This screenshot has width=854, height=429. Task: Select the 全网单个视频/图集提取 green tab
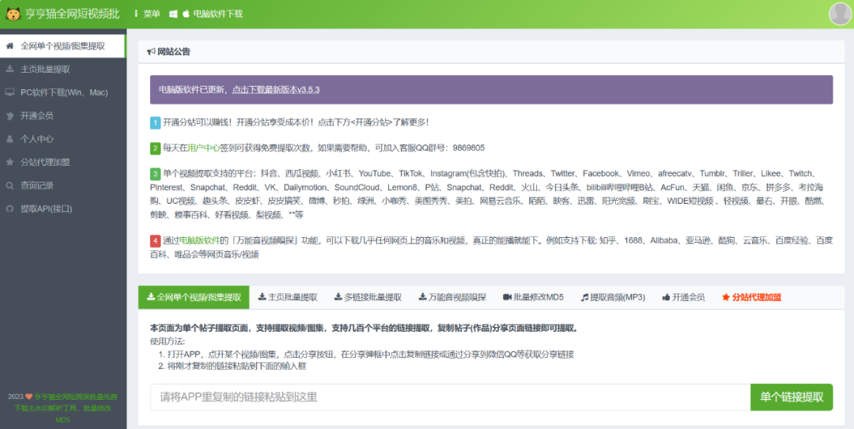194,297
